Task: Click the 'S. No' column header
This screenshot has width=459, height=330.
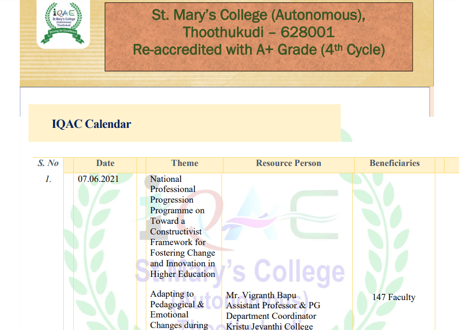Action: 48,163
